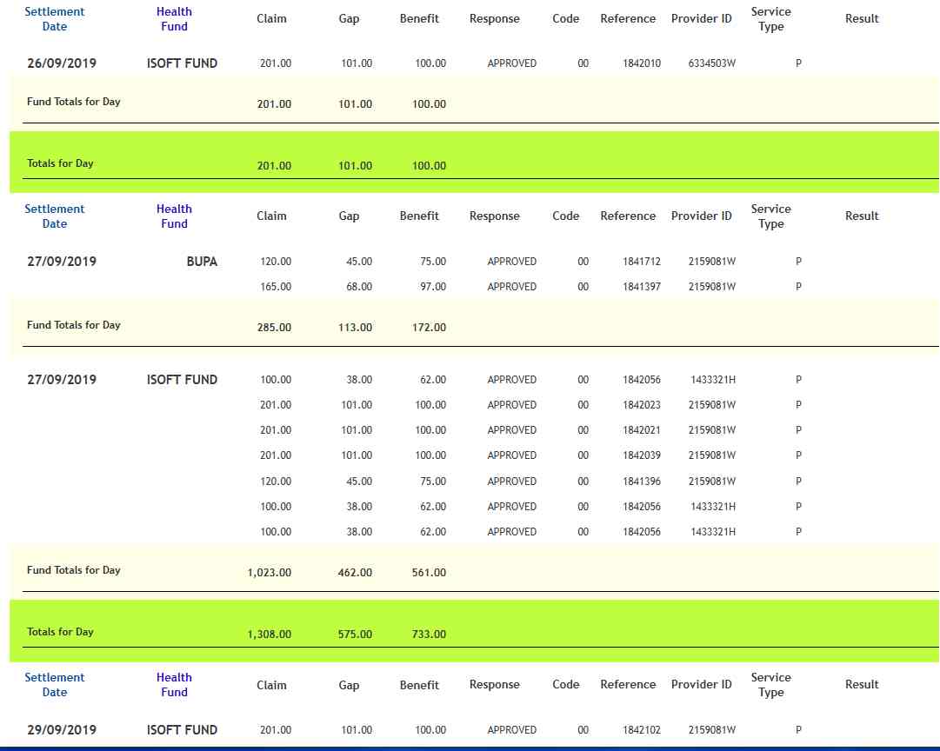Screen dimensions: 940x751
Task: Click APPROVED response in reference 1842010 row
Action: click(511, 63)
